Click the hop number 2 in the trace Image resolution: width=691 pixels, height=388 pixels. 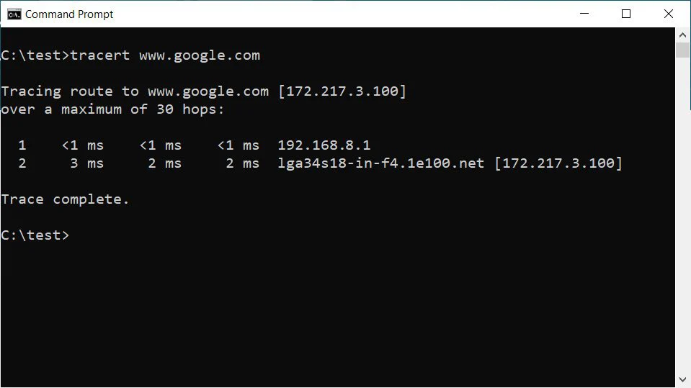click(x=22, y=163)
